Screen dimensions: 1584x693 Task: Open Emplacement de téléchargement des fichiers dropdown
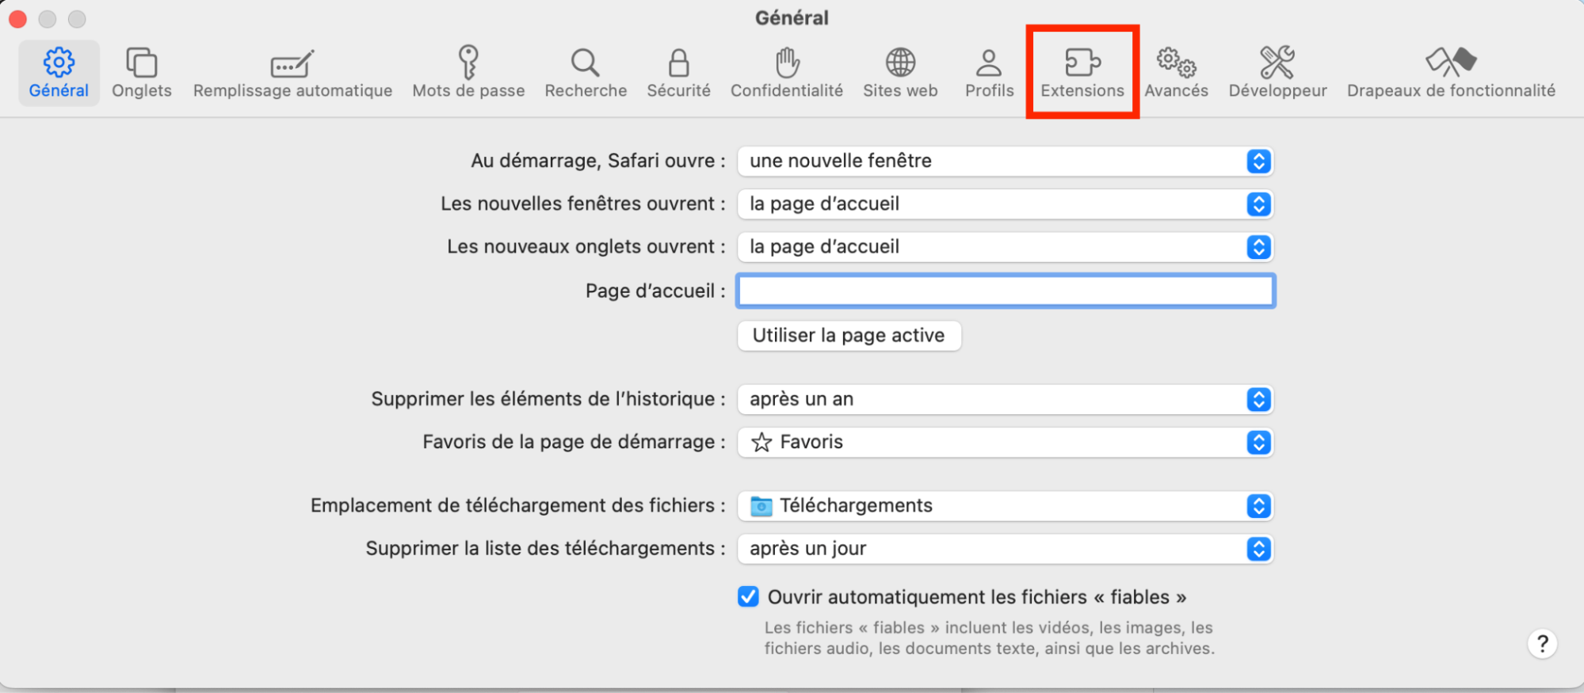click(1005, 505)
